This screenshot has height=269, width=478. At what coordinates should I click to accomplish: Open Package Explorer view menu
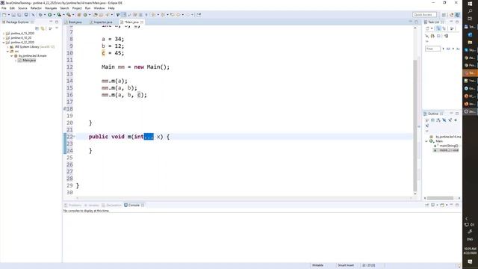[57, 28]
